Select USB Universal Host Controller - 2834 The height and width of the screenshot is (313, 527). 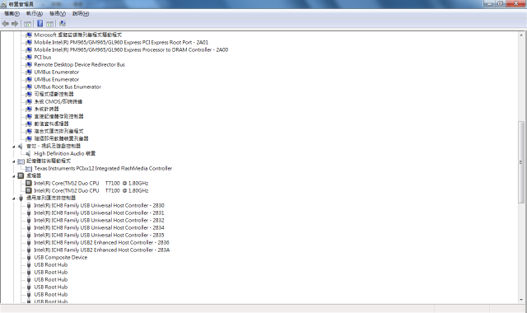click(99, 227)
